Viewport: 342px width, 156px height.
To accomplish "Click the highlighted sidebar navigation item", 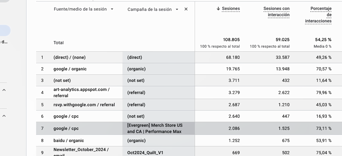I will [x=5, y=31].
